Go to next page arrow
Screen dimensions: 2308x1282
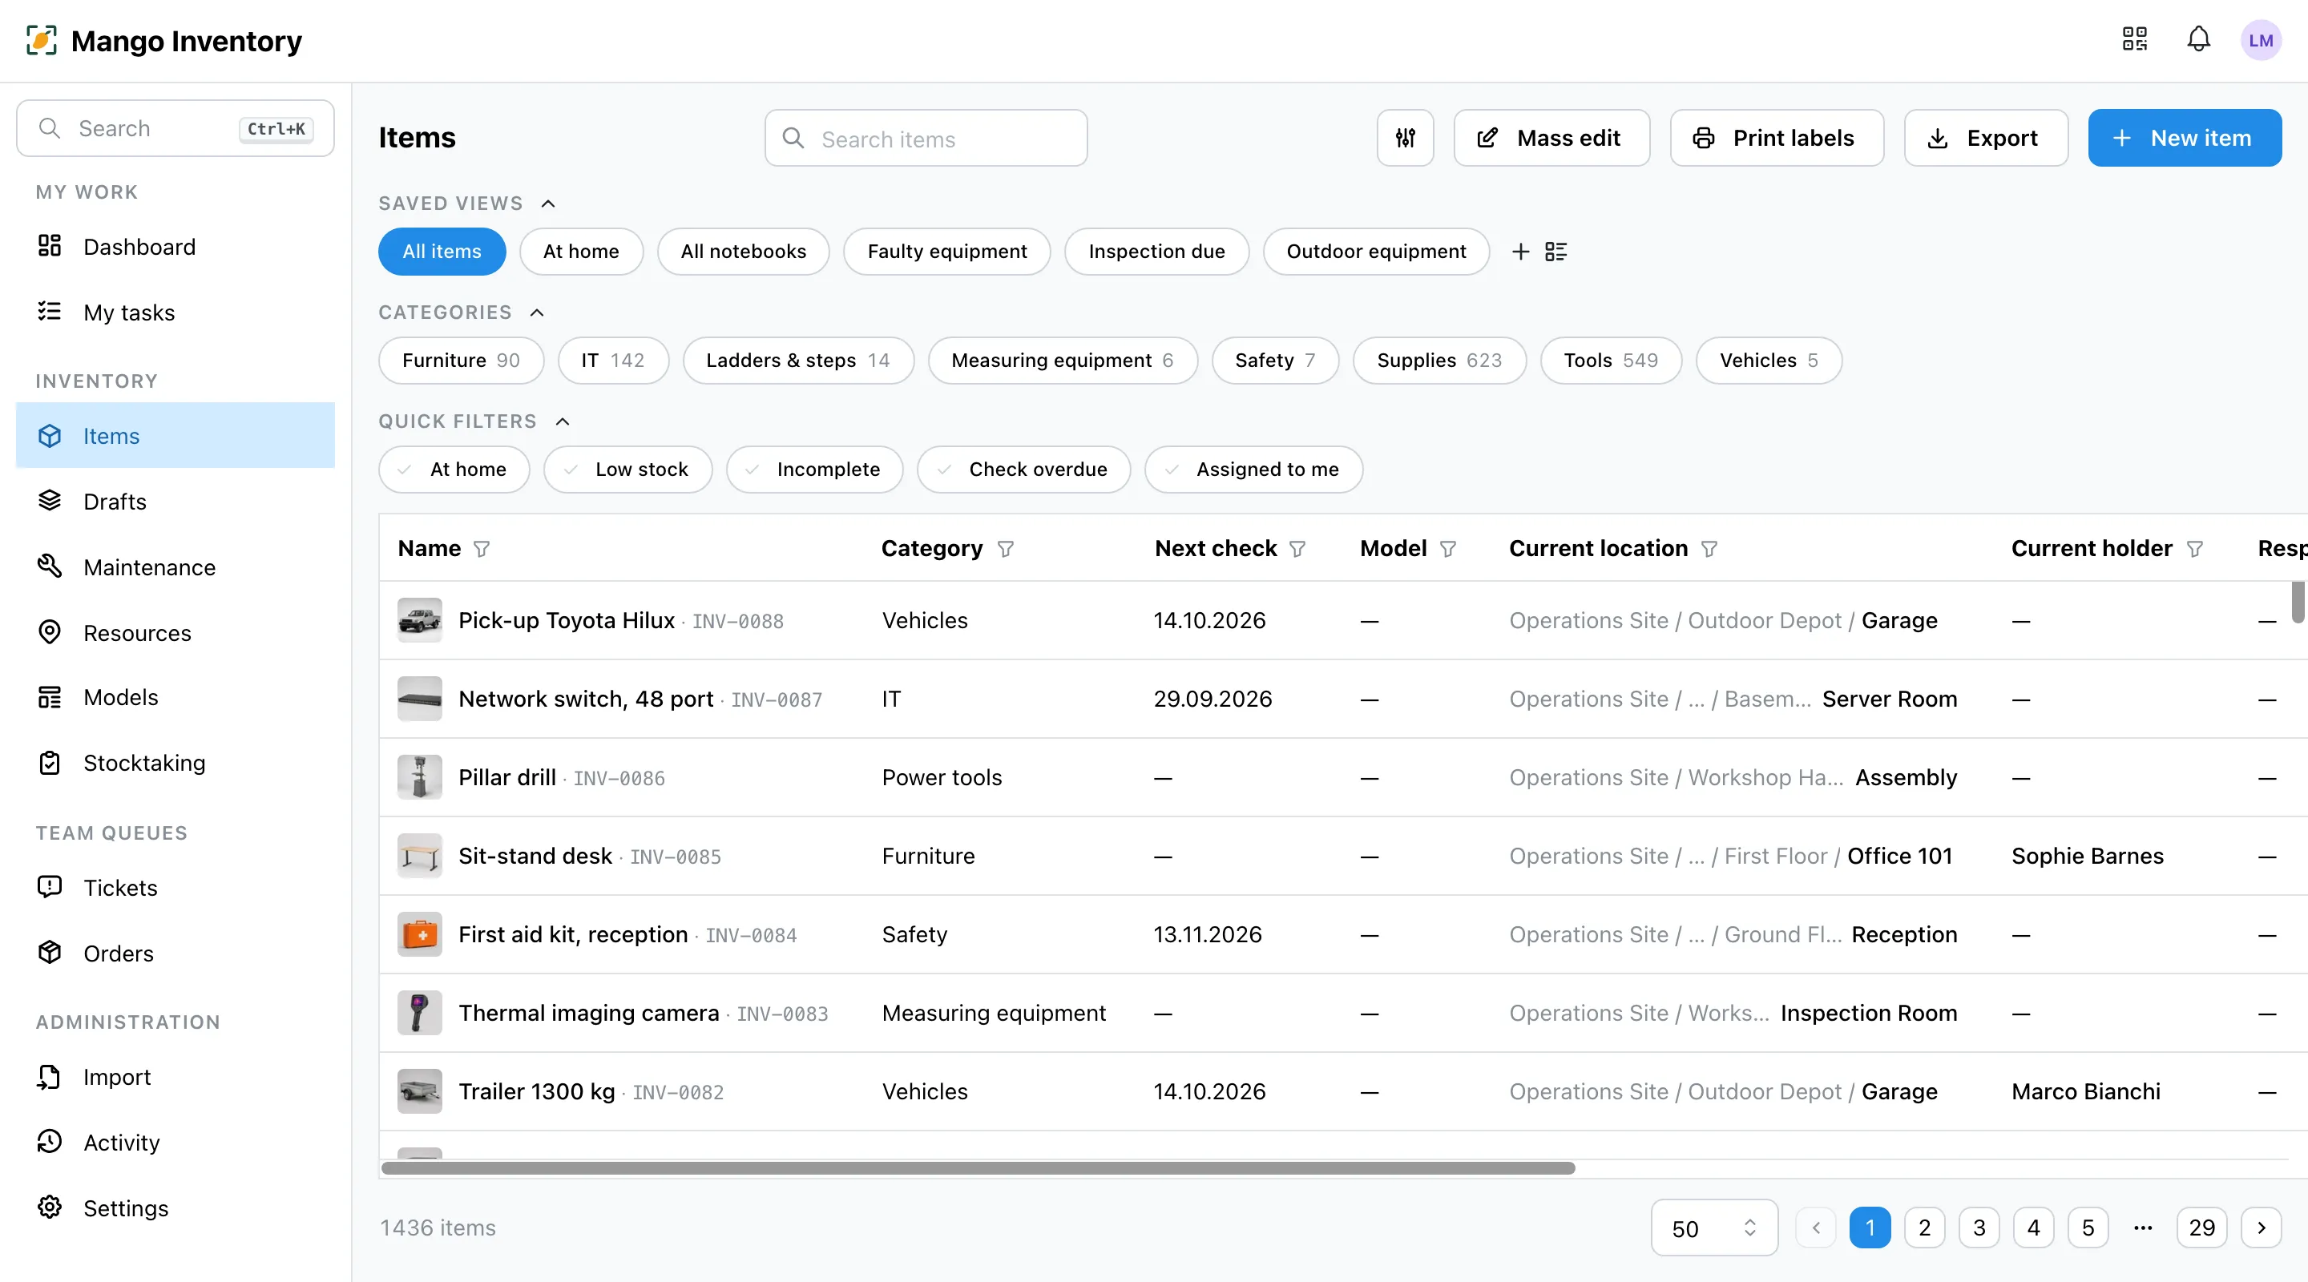coord(2262,1228)
